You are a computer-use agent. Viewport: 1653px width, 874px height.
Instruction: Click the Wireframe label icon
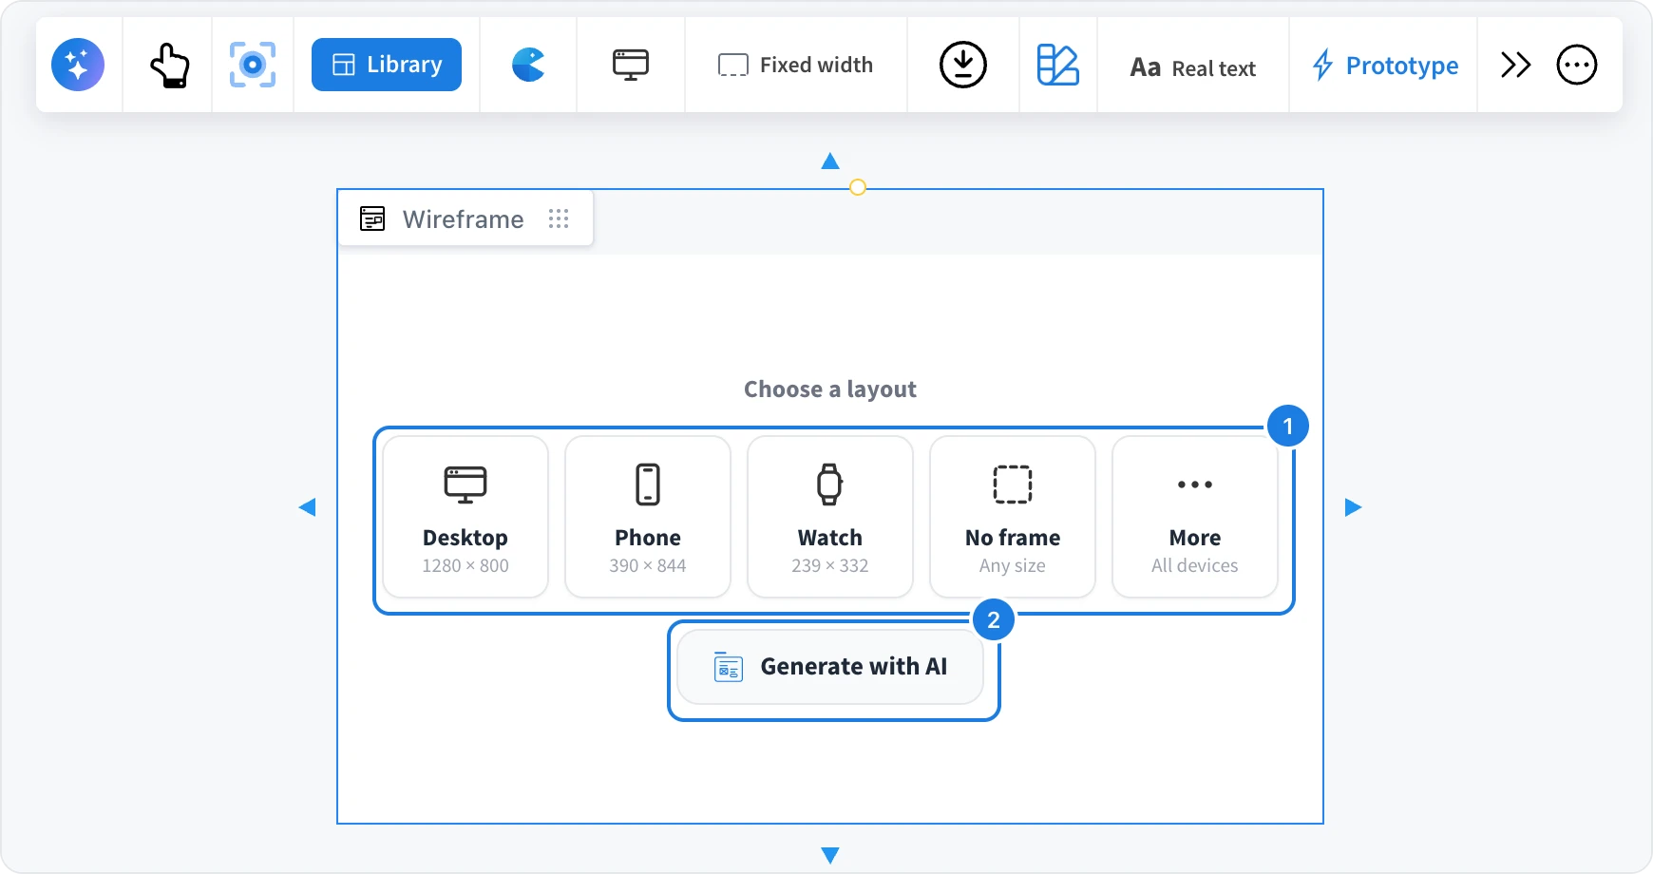pyautogui.click(x=372, y=218)
